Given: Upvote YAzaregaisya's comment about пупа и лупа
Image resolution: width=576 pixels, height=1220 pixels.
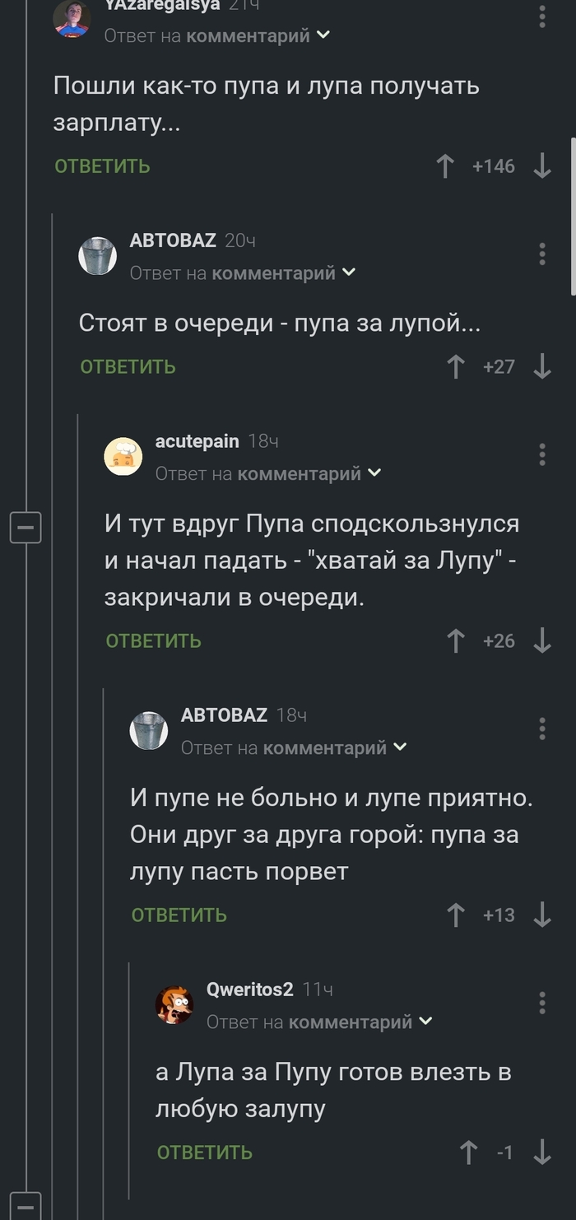Looking at the screenshot, I should [x=444, y=165].
